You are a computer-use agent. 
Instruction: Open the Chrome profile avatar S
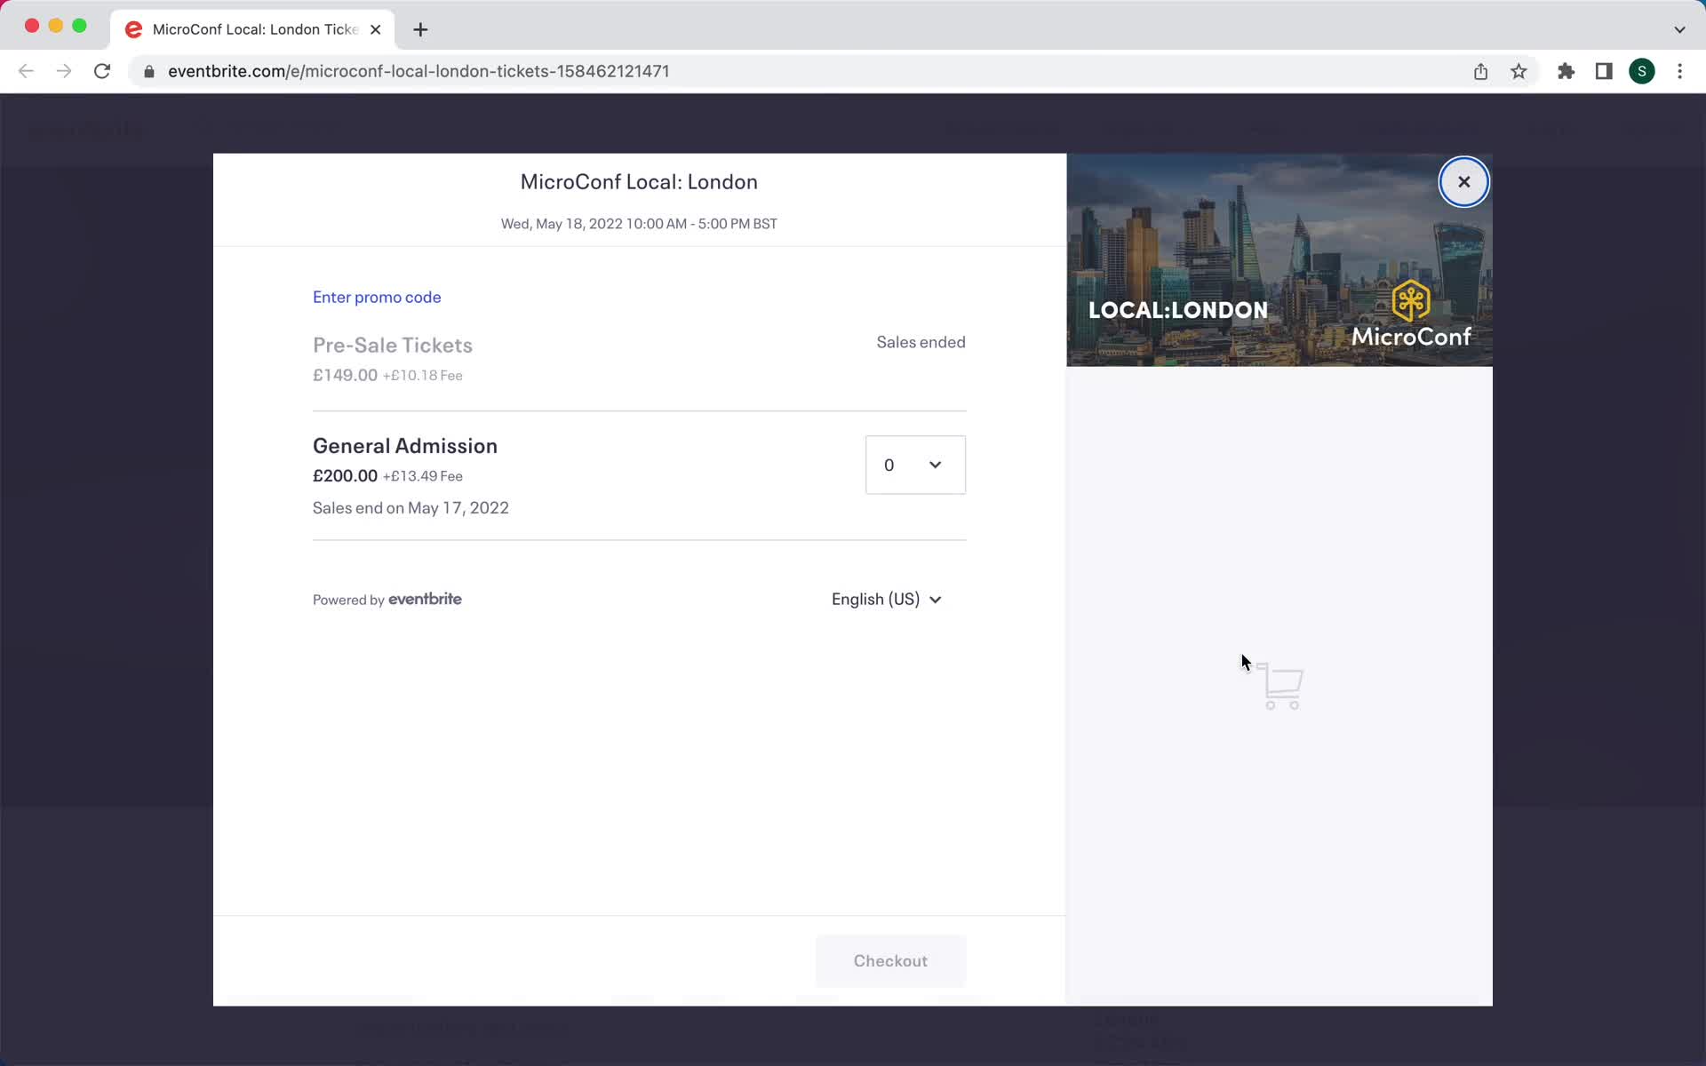[x=1641, y=71]
